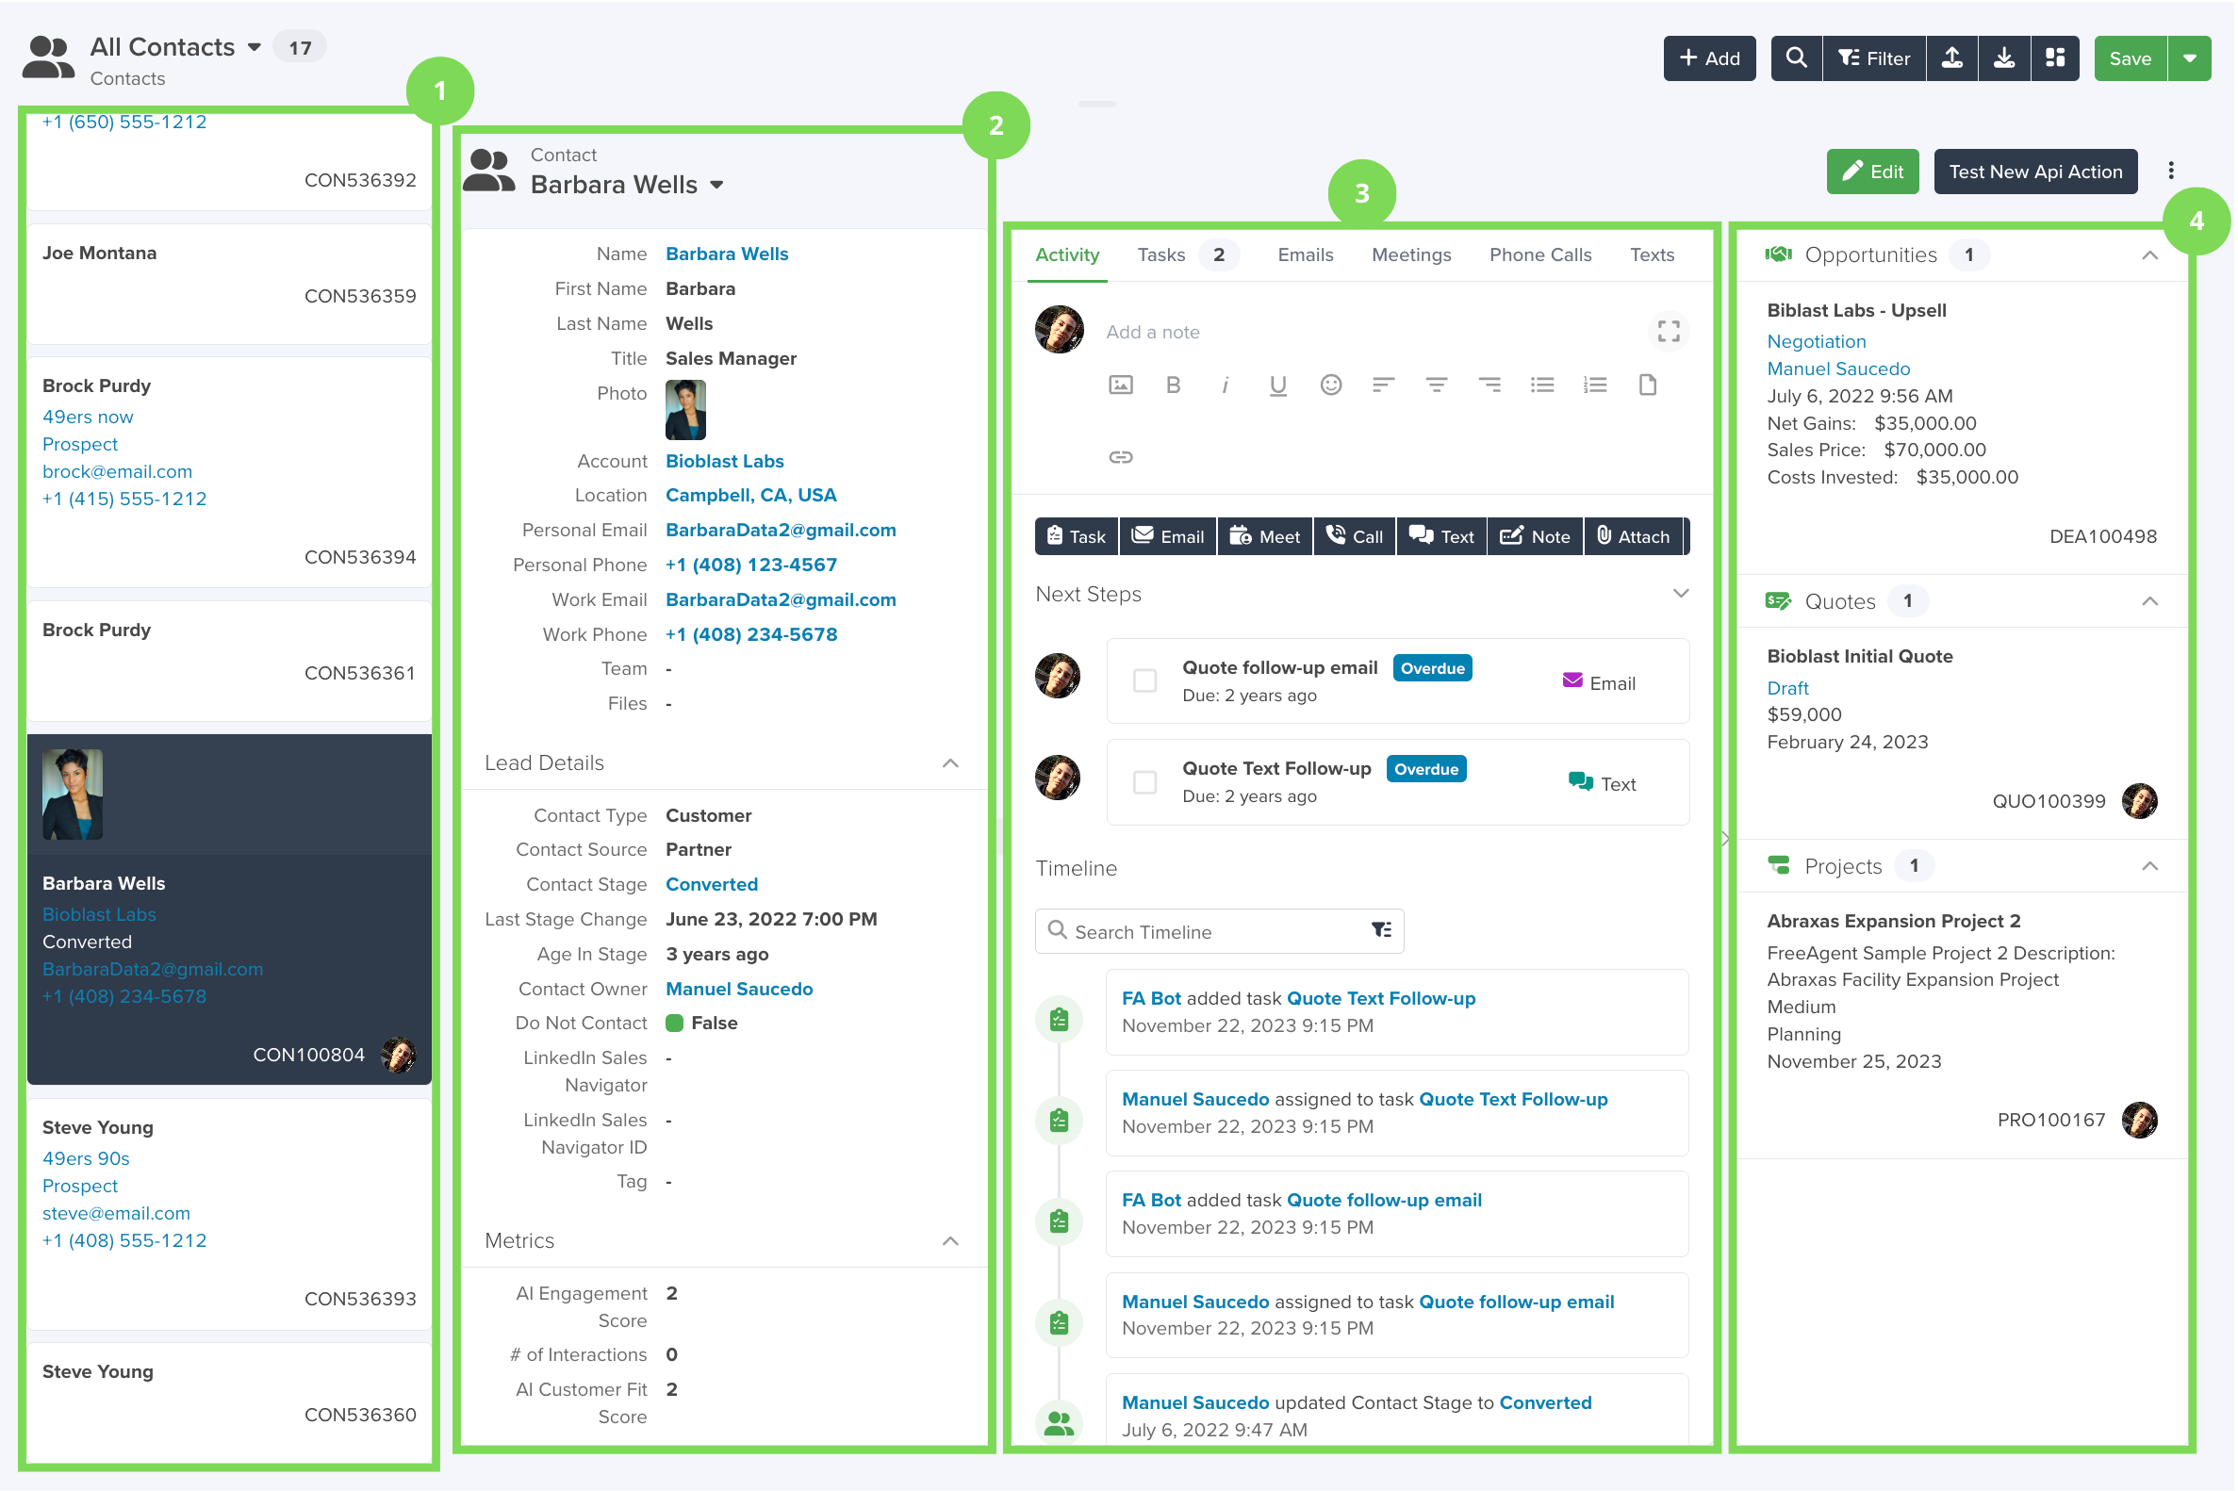The width and height of the screenshot is (2238, 1491).
Task: Click the green Edit button
Action: point(1871,172)
